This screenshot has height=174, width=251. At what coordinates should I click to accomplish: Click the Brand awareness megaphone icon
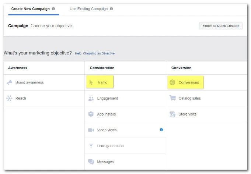9,82
